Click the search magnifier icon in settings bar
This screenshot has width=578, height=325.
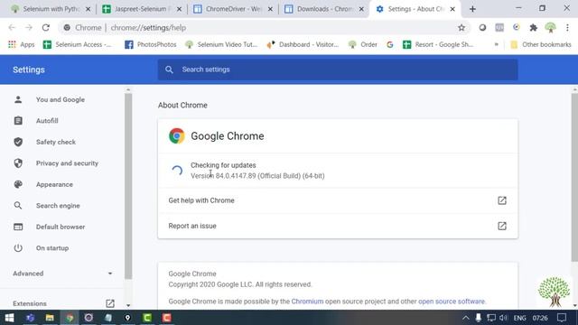[169, 70]
